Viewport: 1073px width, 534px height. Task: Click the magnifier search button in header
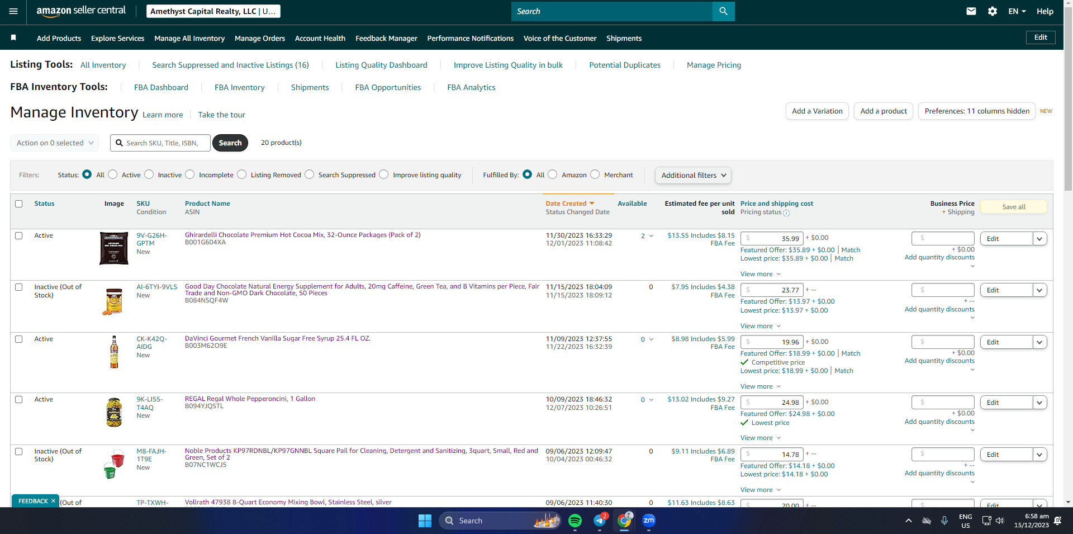[723, 11]
